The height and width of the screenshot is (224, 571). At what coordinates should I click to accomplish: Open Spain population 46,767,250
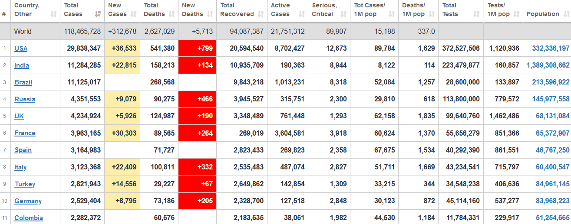click(553, 150)
